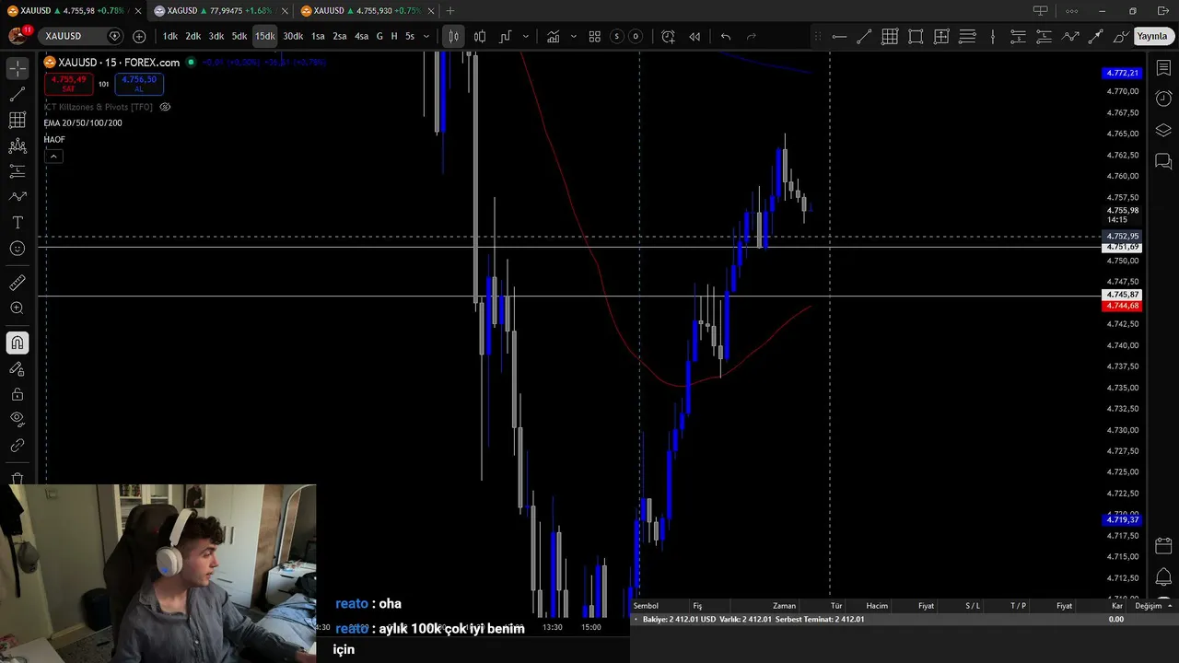Open the alerts panel

tap(1163, 99)
